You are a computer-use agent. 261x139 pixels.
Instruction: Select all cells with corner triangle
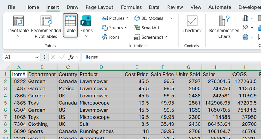click(7, 67)
